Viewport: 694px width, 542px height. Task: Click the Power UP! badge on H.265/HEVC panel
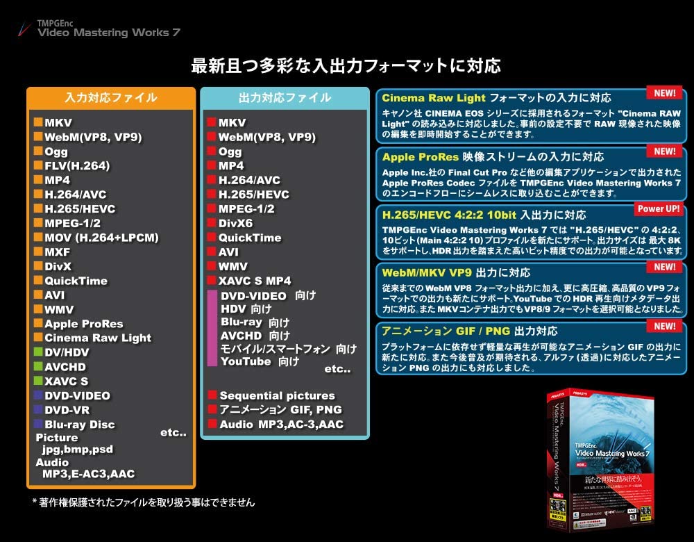659,208
